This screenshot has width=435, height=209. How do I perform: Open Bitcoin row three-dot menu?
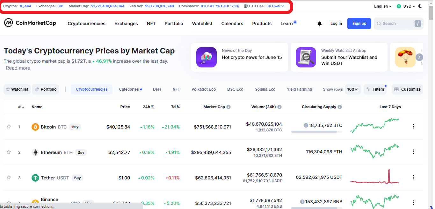coord(414,126)
